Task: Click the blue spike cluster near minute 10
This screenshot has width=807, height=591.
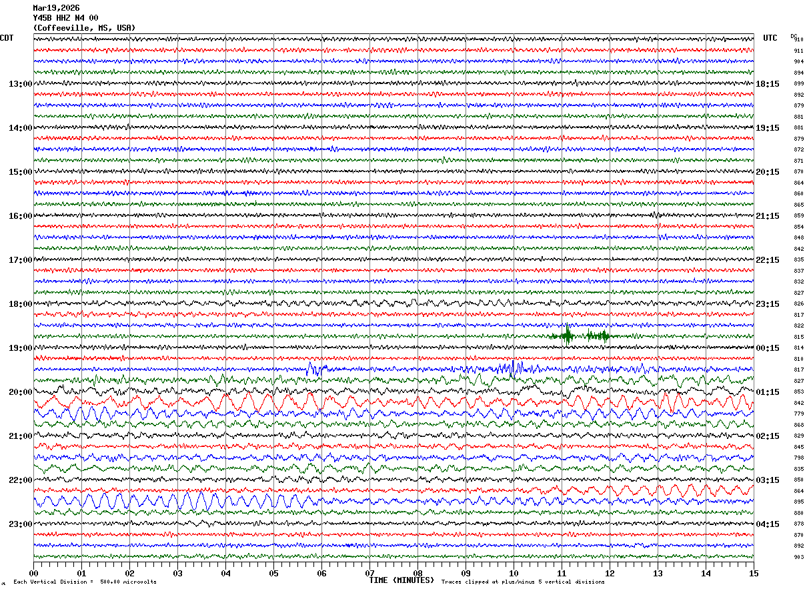Action: click(x=512, y=368)
